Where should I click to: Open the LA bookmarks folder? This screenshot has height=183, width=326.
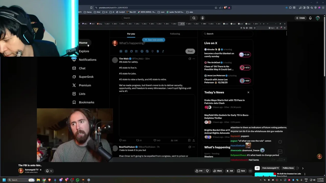[105, 12]
